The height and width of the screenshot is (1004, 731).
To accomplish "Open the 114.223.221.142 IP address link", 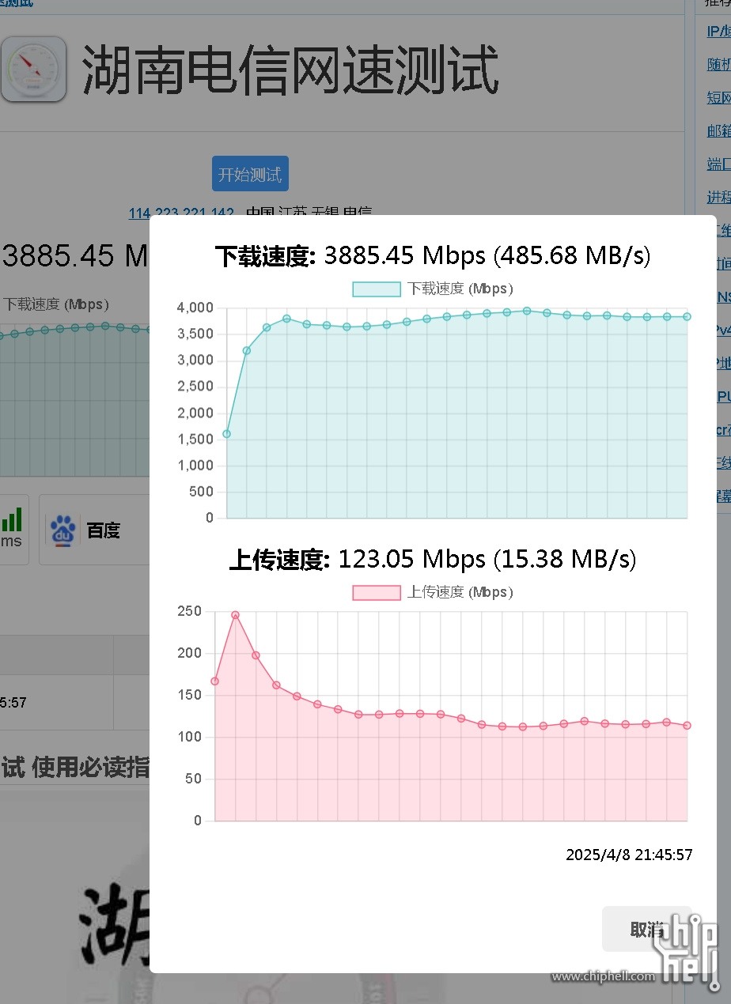I will [181, 213].
